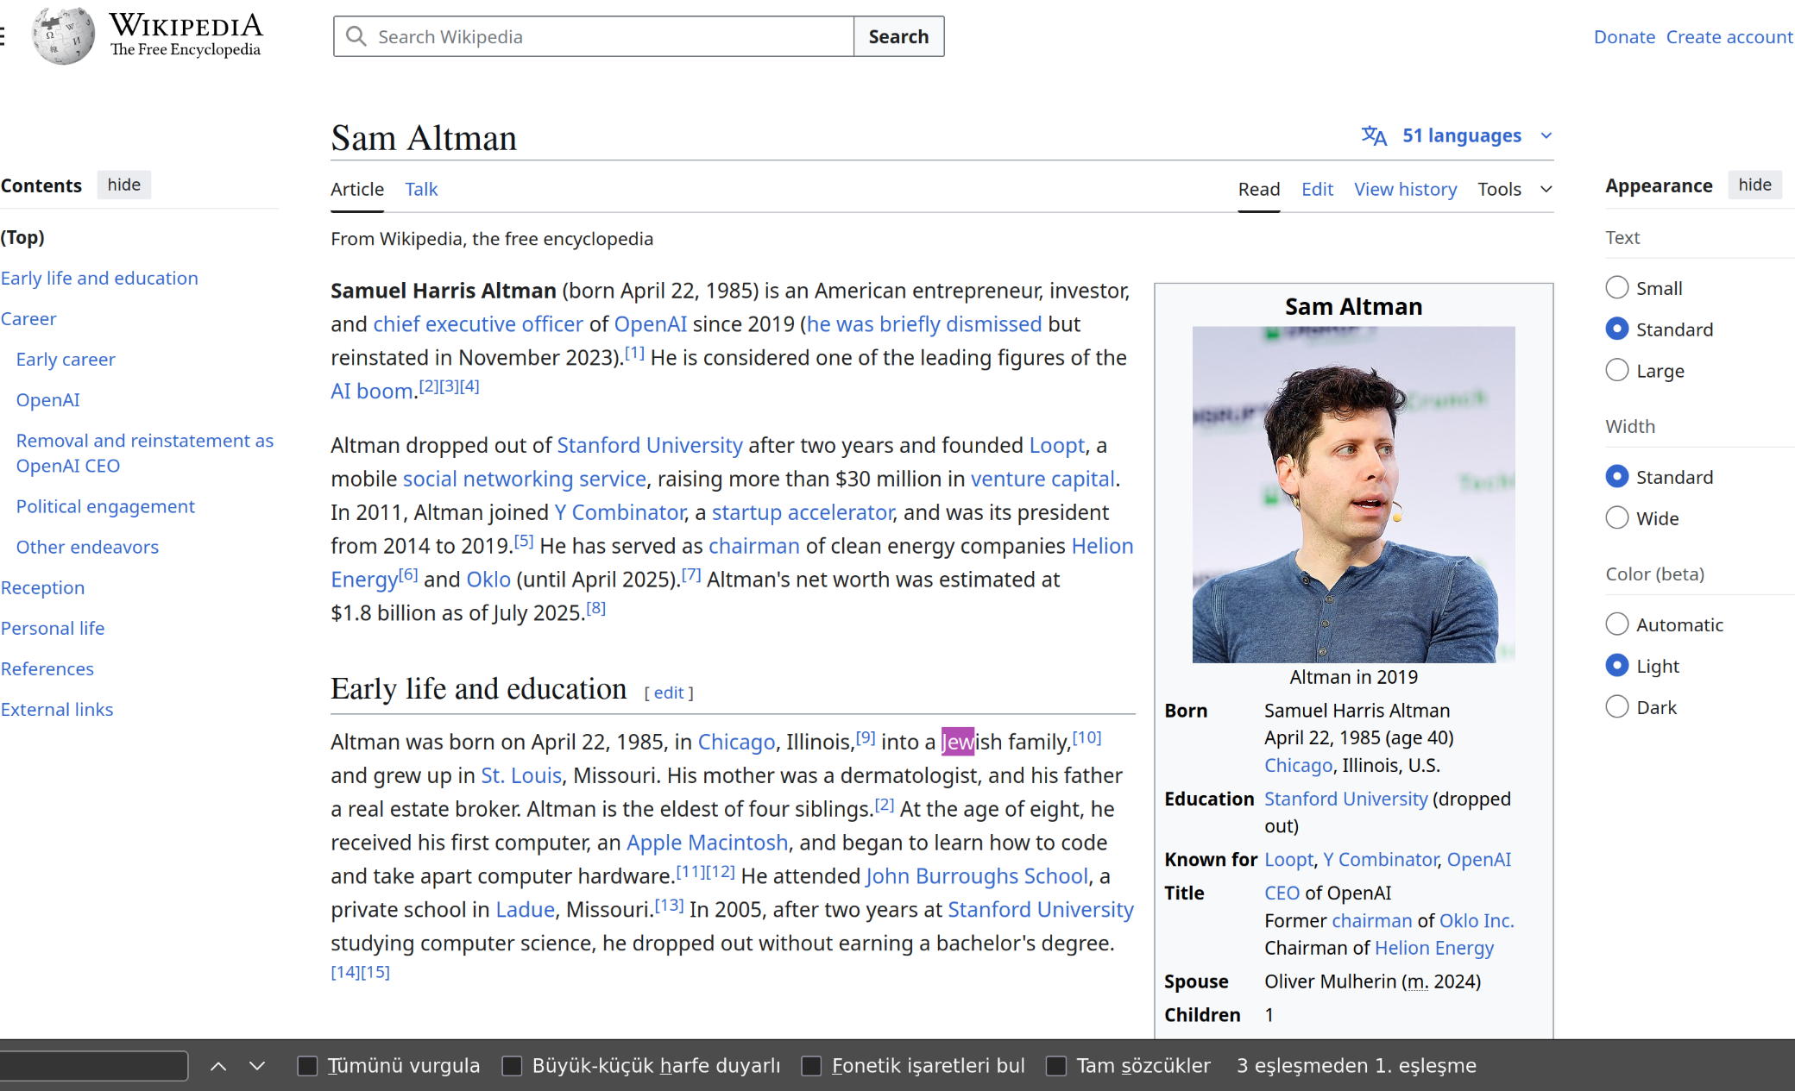Hide the Contents sidebar
Image resolution: width=1795 pixels, height=1091 pixels.
123,185
